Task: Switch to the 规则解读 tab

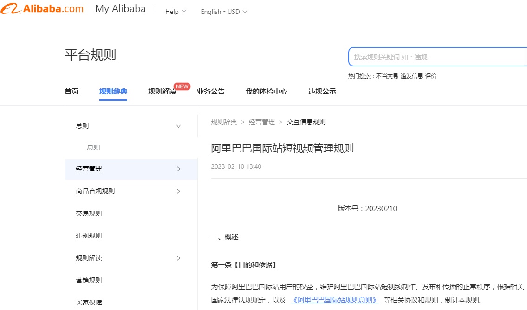Action: coord(162,91)
